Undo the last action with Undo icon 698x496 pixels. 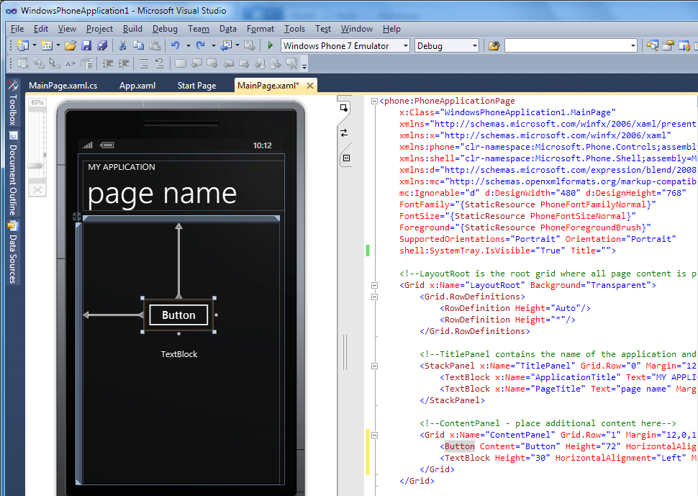tap(175, 45)
